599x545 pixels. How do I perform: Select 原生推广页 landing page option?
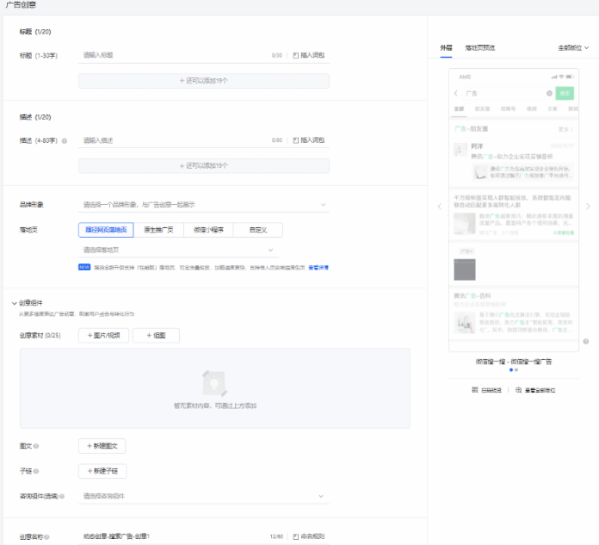[158, 230]
